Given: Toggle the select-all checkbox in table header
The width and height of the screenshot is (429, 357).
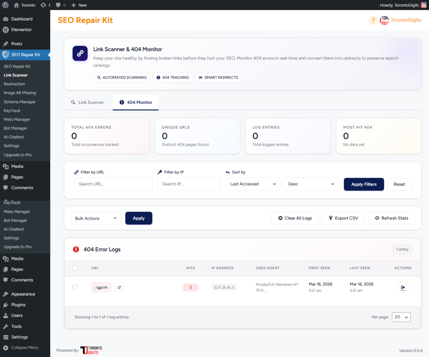Looking at the screenshot, I should [75, 268].
